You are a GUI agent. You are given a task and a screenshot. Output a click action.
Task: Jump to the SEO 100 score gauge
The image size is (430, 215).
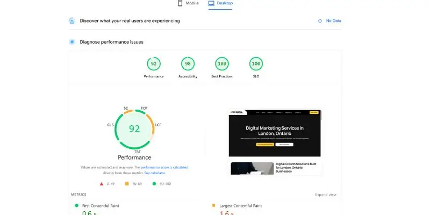click(256, 64)
